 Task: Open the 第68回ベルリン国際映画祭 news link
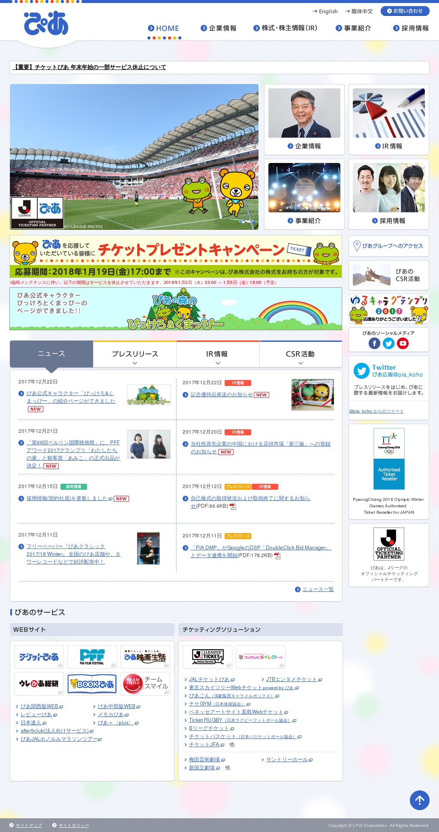(73, 454)
